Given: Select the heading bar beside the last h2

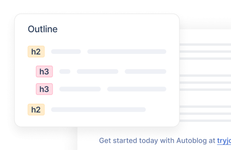Looking at the screenshot, I should pos(98,110).
